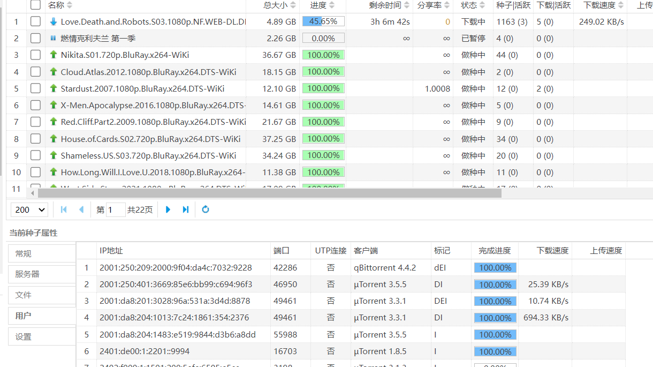Click the seeding arrow icon for Nikita.S01
The width and height of the screenshot is (653, 367).
point(53,55)
